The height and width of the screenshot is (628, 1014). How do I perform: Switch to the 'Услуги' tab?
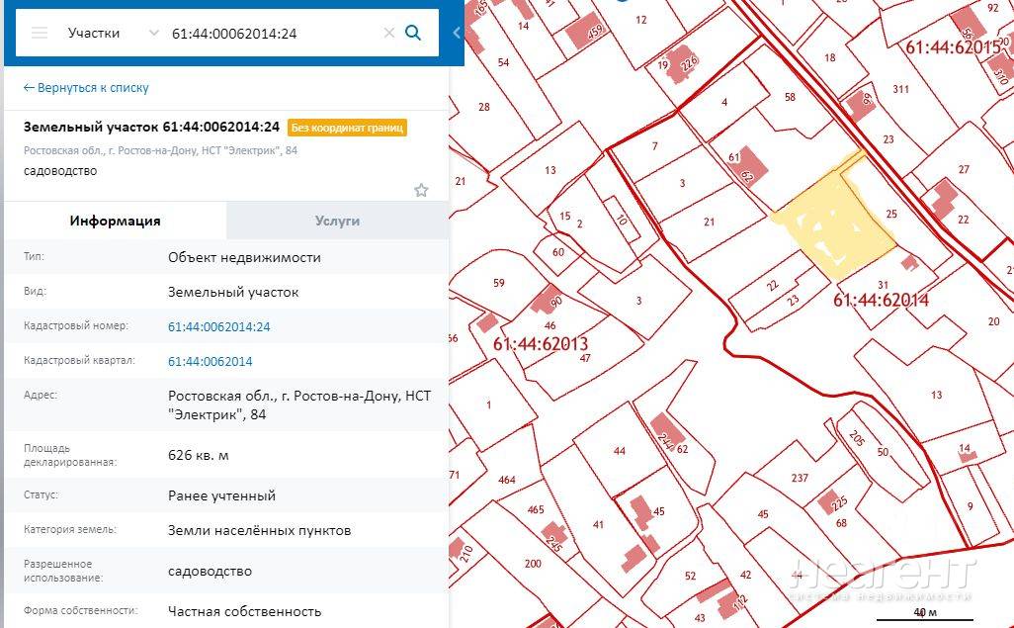[x=337, y=221]
